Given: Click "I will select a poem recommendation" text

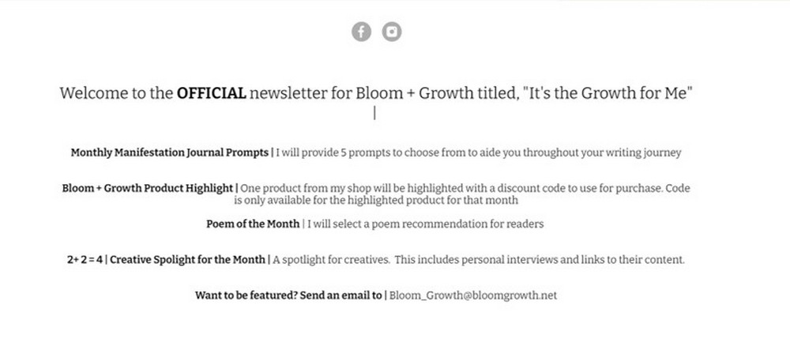Looking at the screenshot, I should (x=426, y=224).
